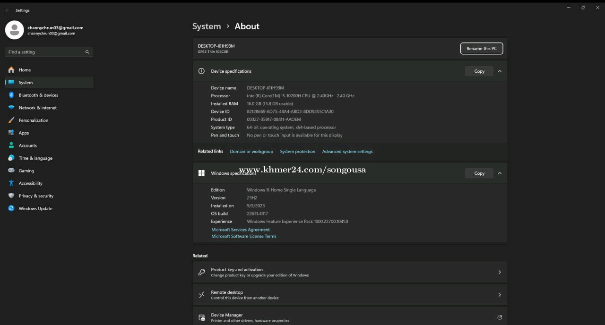Click the Installed on date 9/5/2023
The height and width of the screenshot is (325, 605).
[256, 206]
